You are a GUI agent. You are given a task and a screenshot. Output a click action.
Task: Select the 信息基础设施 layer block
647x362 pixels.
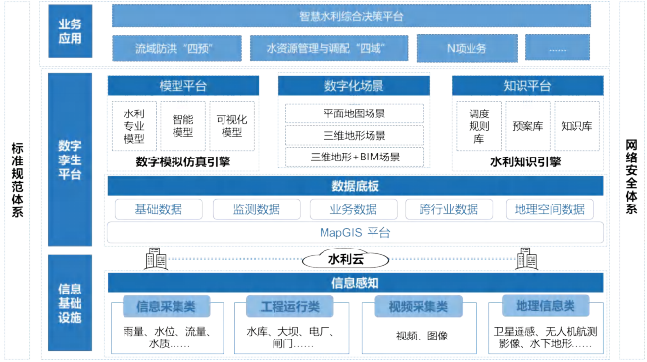(71, 303)
